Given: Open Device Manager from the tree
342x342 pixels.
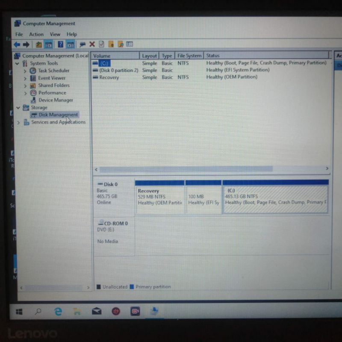Looking at the screenshot, I should coord(56,100).
